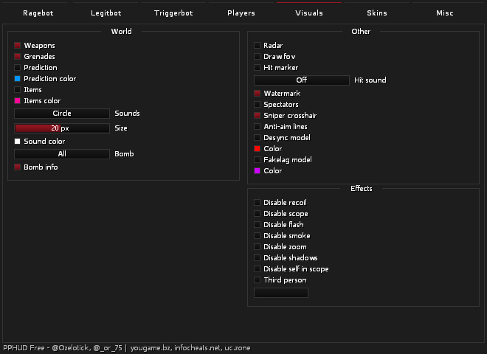This screenshot has width=487, height=354.
Task: Enable the Radar checkbox
Action: [x=258, y=46]
